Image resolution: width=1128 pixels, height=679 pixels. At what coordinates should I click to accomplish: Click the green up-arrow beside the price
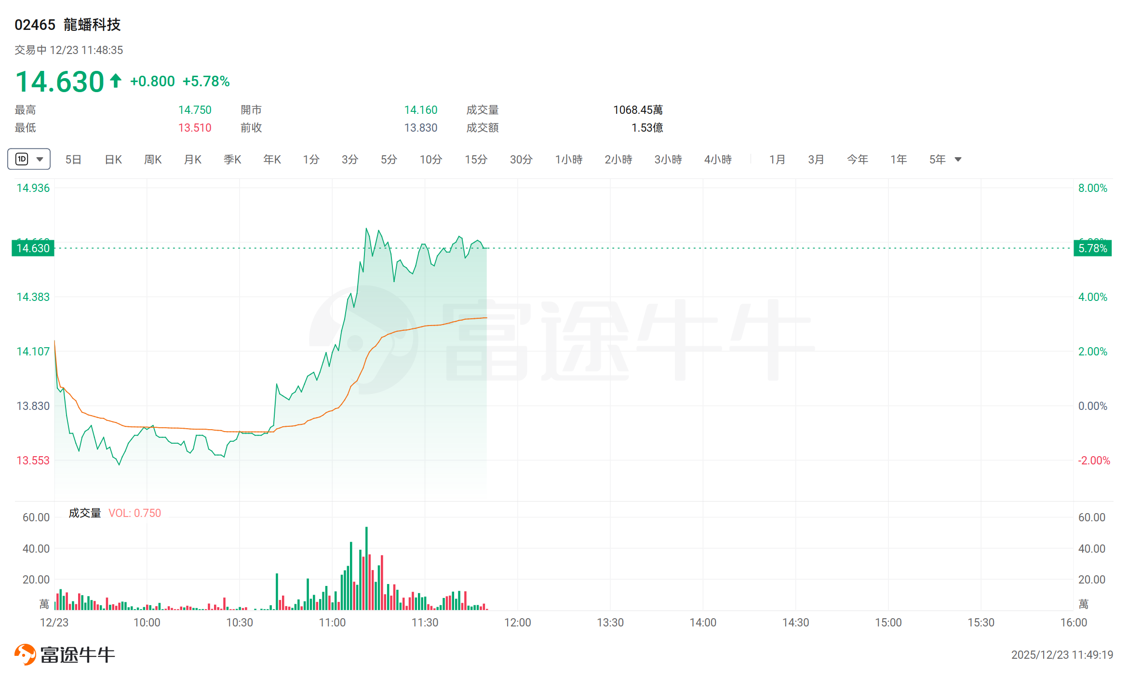click(115, 81)
